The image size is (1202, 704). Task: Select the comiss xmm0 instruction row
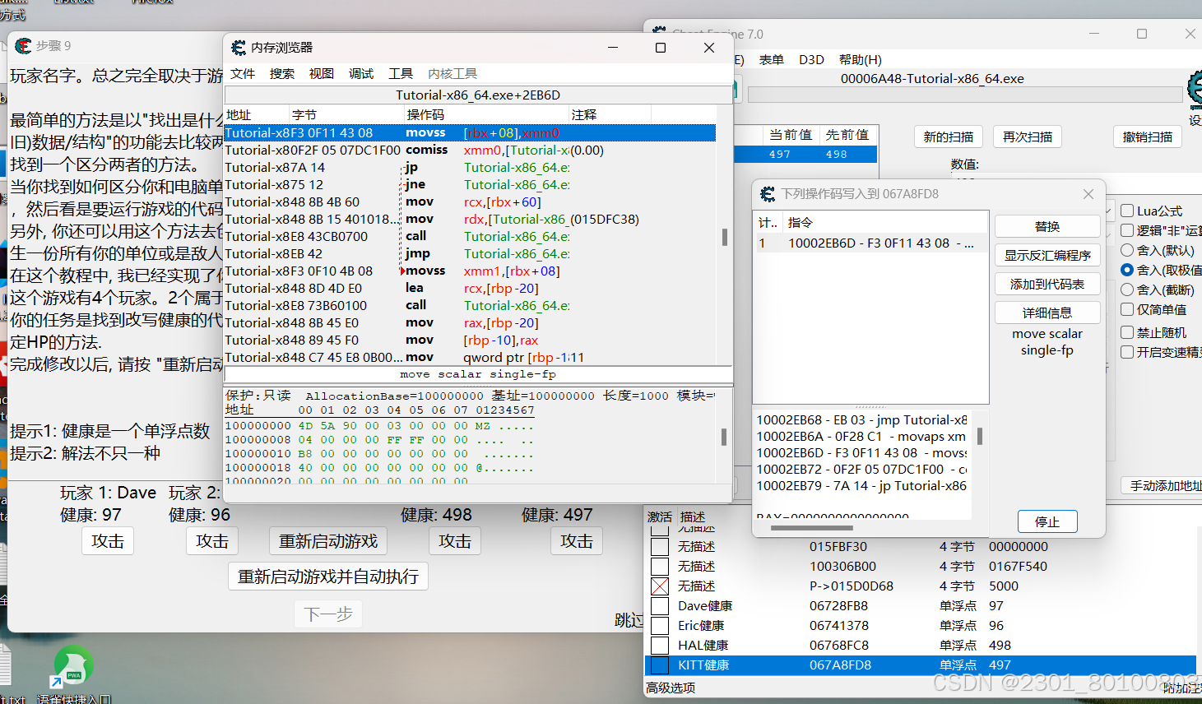[470, 150]
